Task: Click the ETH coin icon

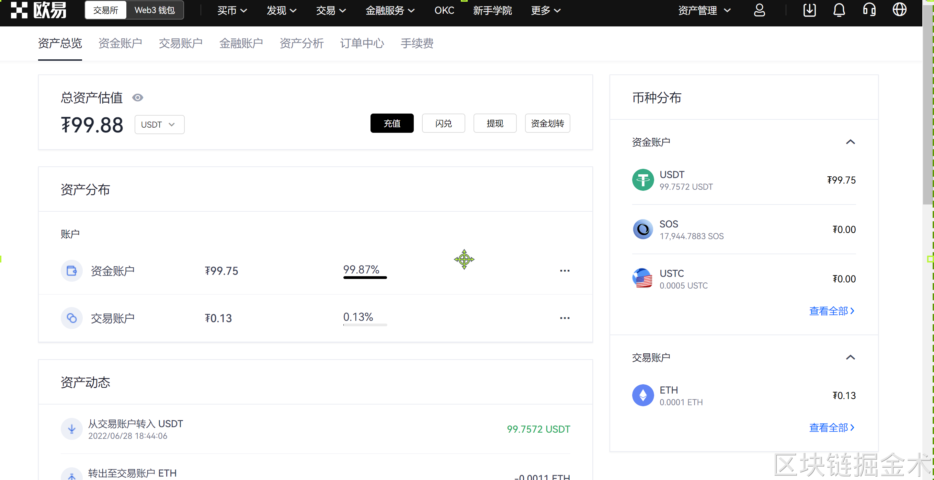Action: point(642,395)
